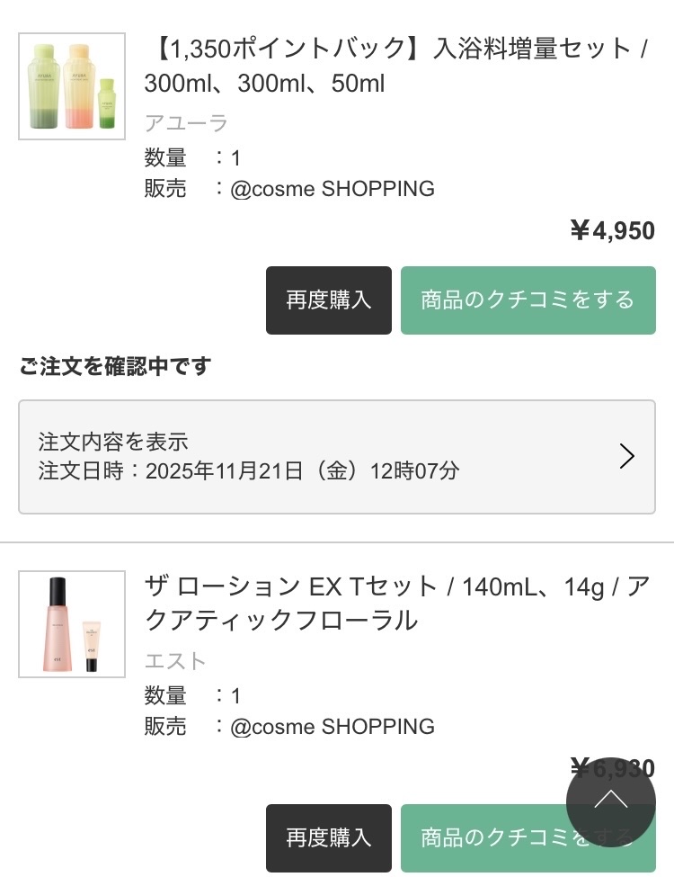Screen dimensions: 674x877
Task: Click the 数量 quantity line under アユーラ
Action: point(192,158)
